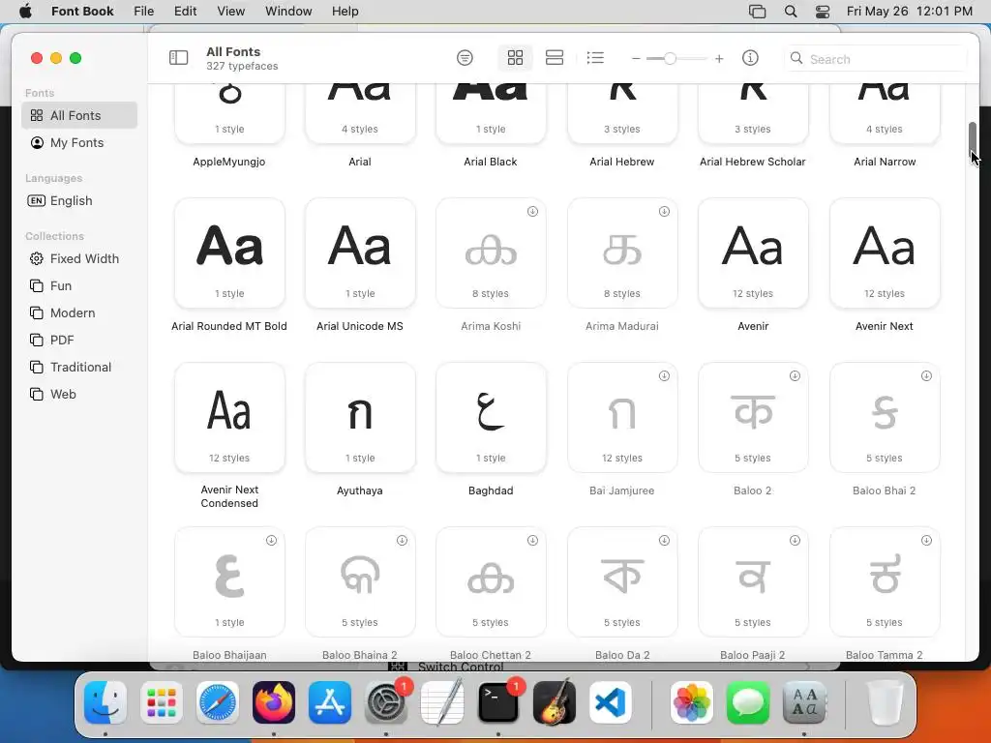
Task: Click the preview size slider knob
Action: [x=670, y=59]
